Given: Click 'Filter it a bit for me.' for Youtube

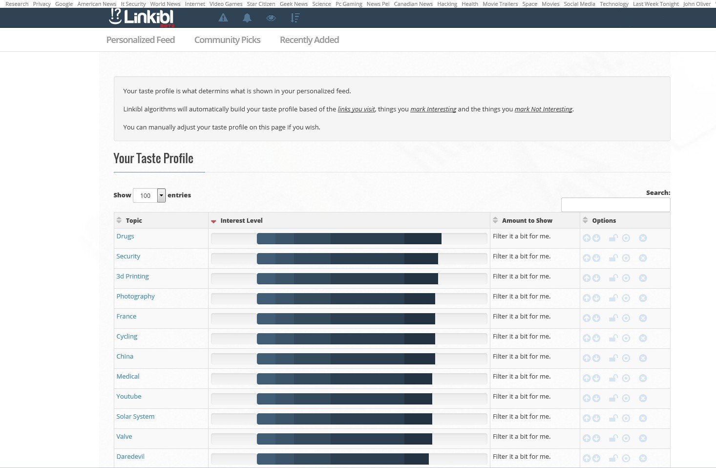Looking at the screenshot, I should coord(522,396).
